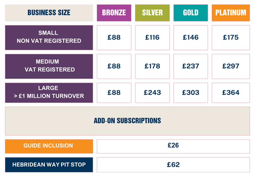Image resolution: width=257 pixels, height=178 pixels.
Task: Click the Bronze tier header
Action: coord(114,13)
